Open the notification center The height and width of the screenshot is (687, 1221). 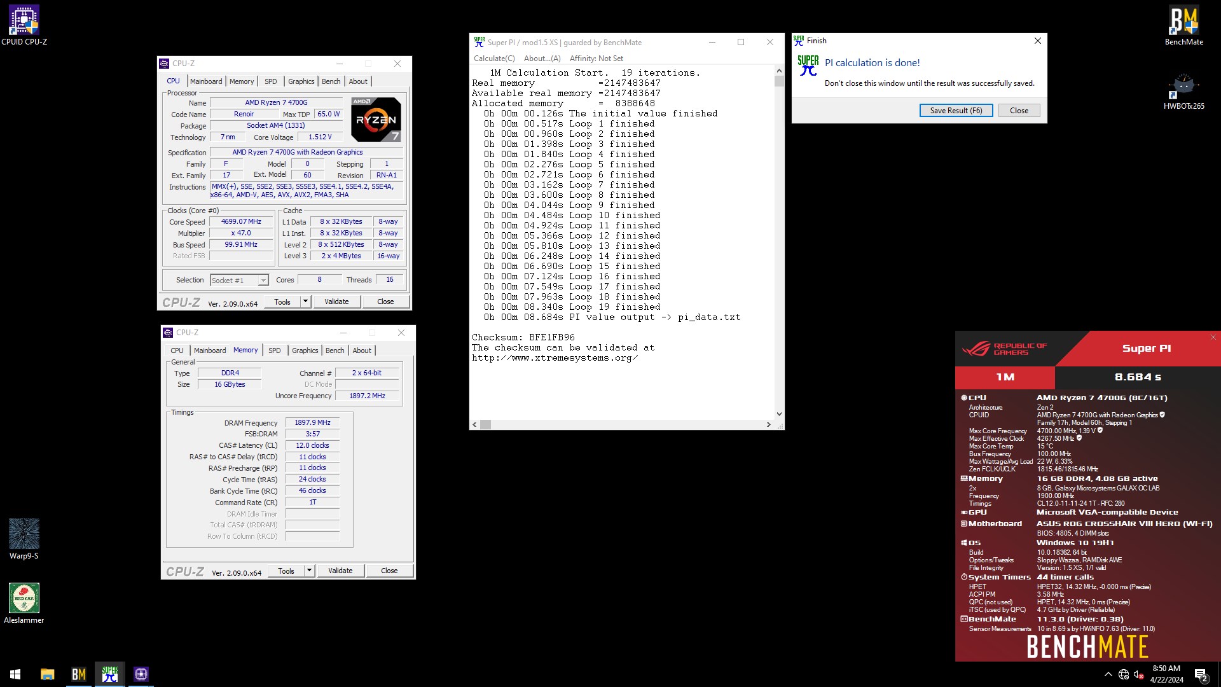tap(1201, 674)
